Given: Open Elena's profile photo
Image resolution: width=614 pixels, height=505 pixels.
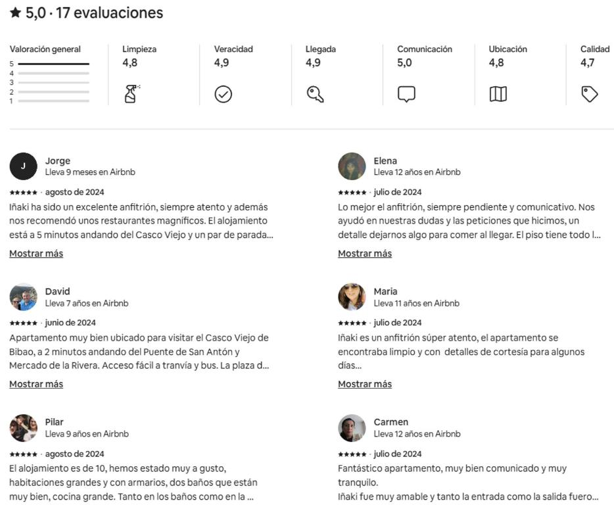Looking at the screenshot, I should click(352, 166).
